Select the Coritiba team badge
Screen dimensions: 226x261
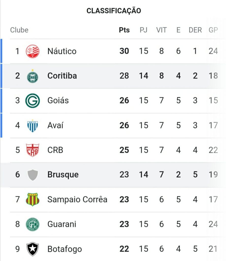[33, 76]
